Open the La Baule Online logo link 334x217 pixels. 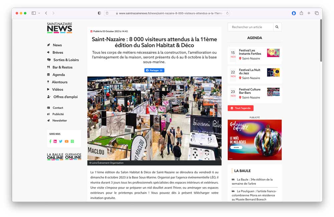pos(55,157)
